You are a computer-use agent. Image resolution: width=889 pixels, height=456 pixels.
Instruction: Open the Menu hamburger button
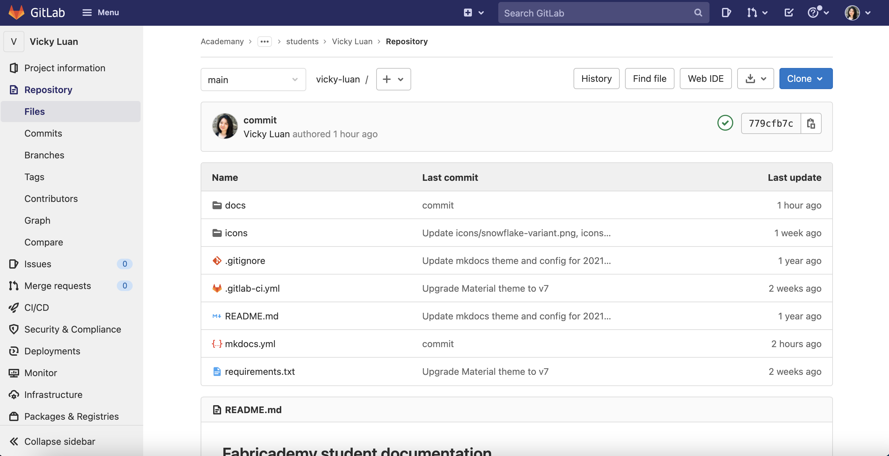coord(100,13)
